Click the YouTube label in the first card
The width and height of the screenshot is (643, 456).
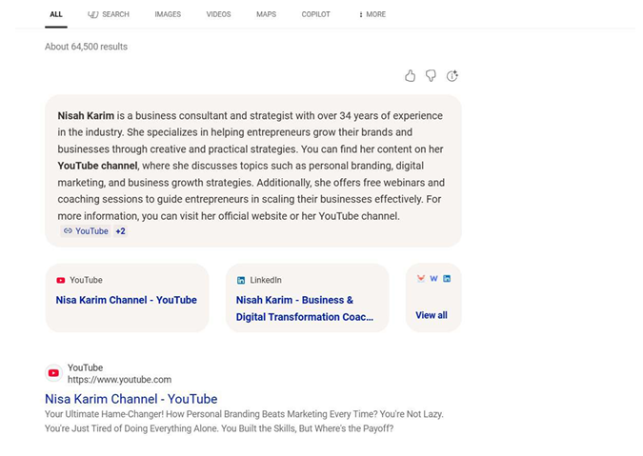(x=86, y=280)
